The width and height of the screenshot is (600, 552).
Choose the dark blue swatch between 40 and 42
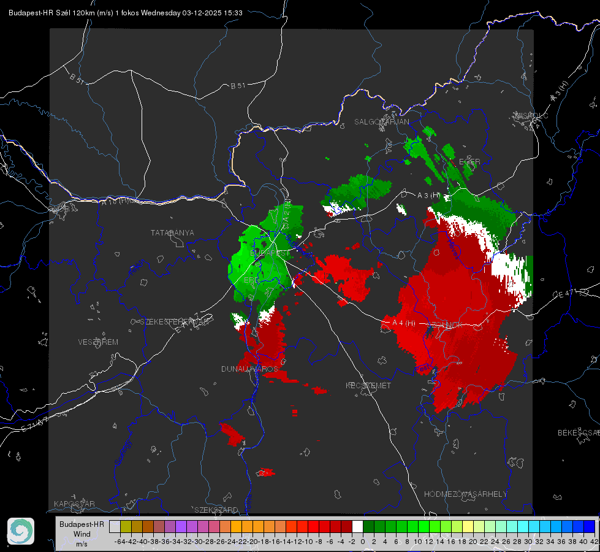tap(589, 526)
